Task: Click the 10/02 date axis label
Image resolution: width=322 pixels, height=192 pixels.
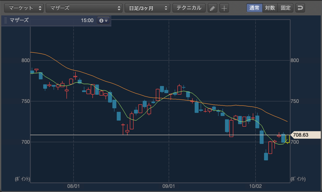Action: pos(255,186)
